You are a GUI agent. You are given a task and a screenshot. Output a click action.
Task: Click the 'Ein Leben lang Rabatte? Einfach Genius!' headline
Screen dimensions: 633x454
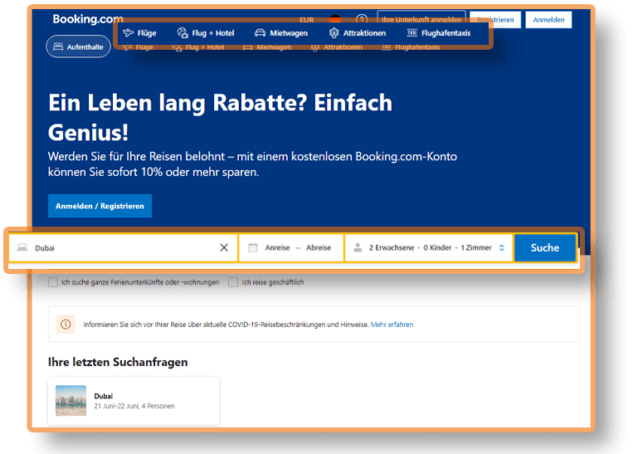(x=220, y=117)
